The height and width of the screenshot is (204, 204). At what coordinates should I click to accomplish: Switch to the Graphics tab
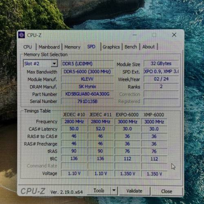click(111, 47)
